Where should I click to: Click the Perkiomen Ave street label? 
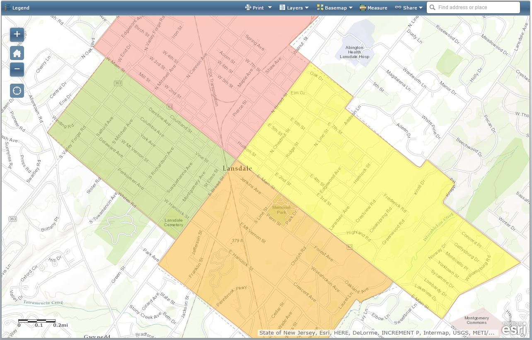point(131,179)
